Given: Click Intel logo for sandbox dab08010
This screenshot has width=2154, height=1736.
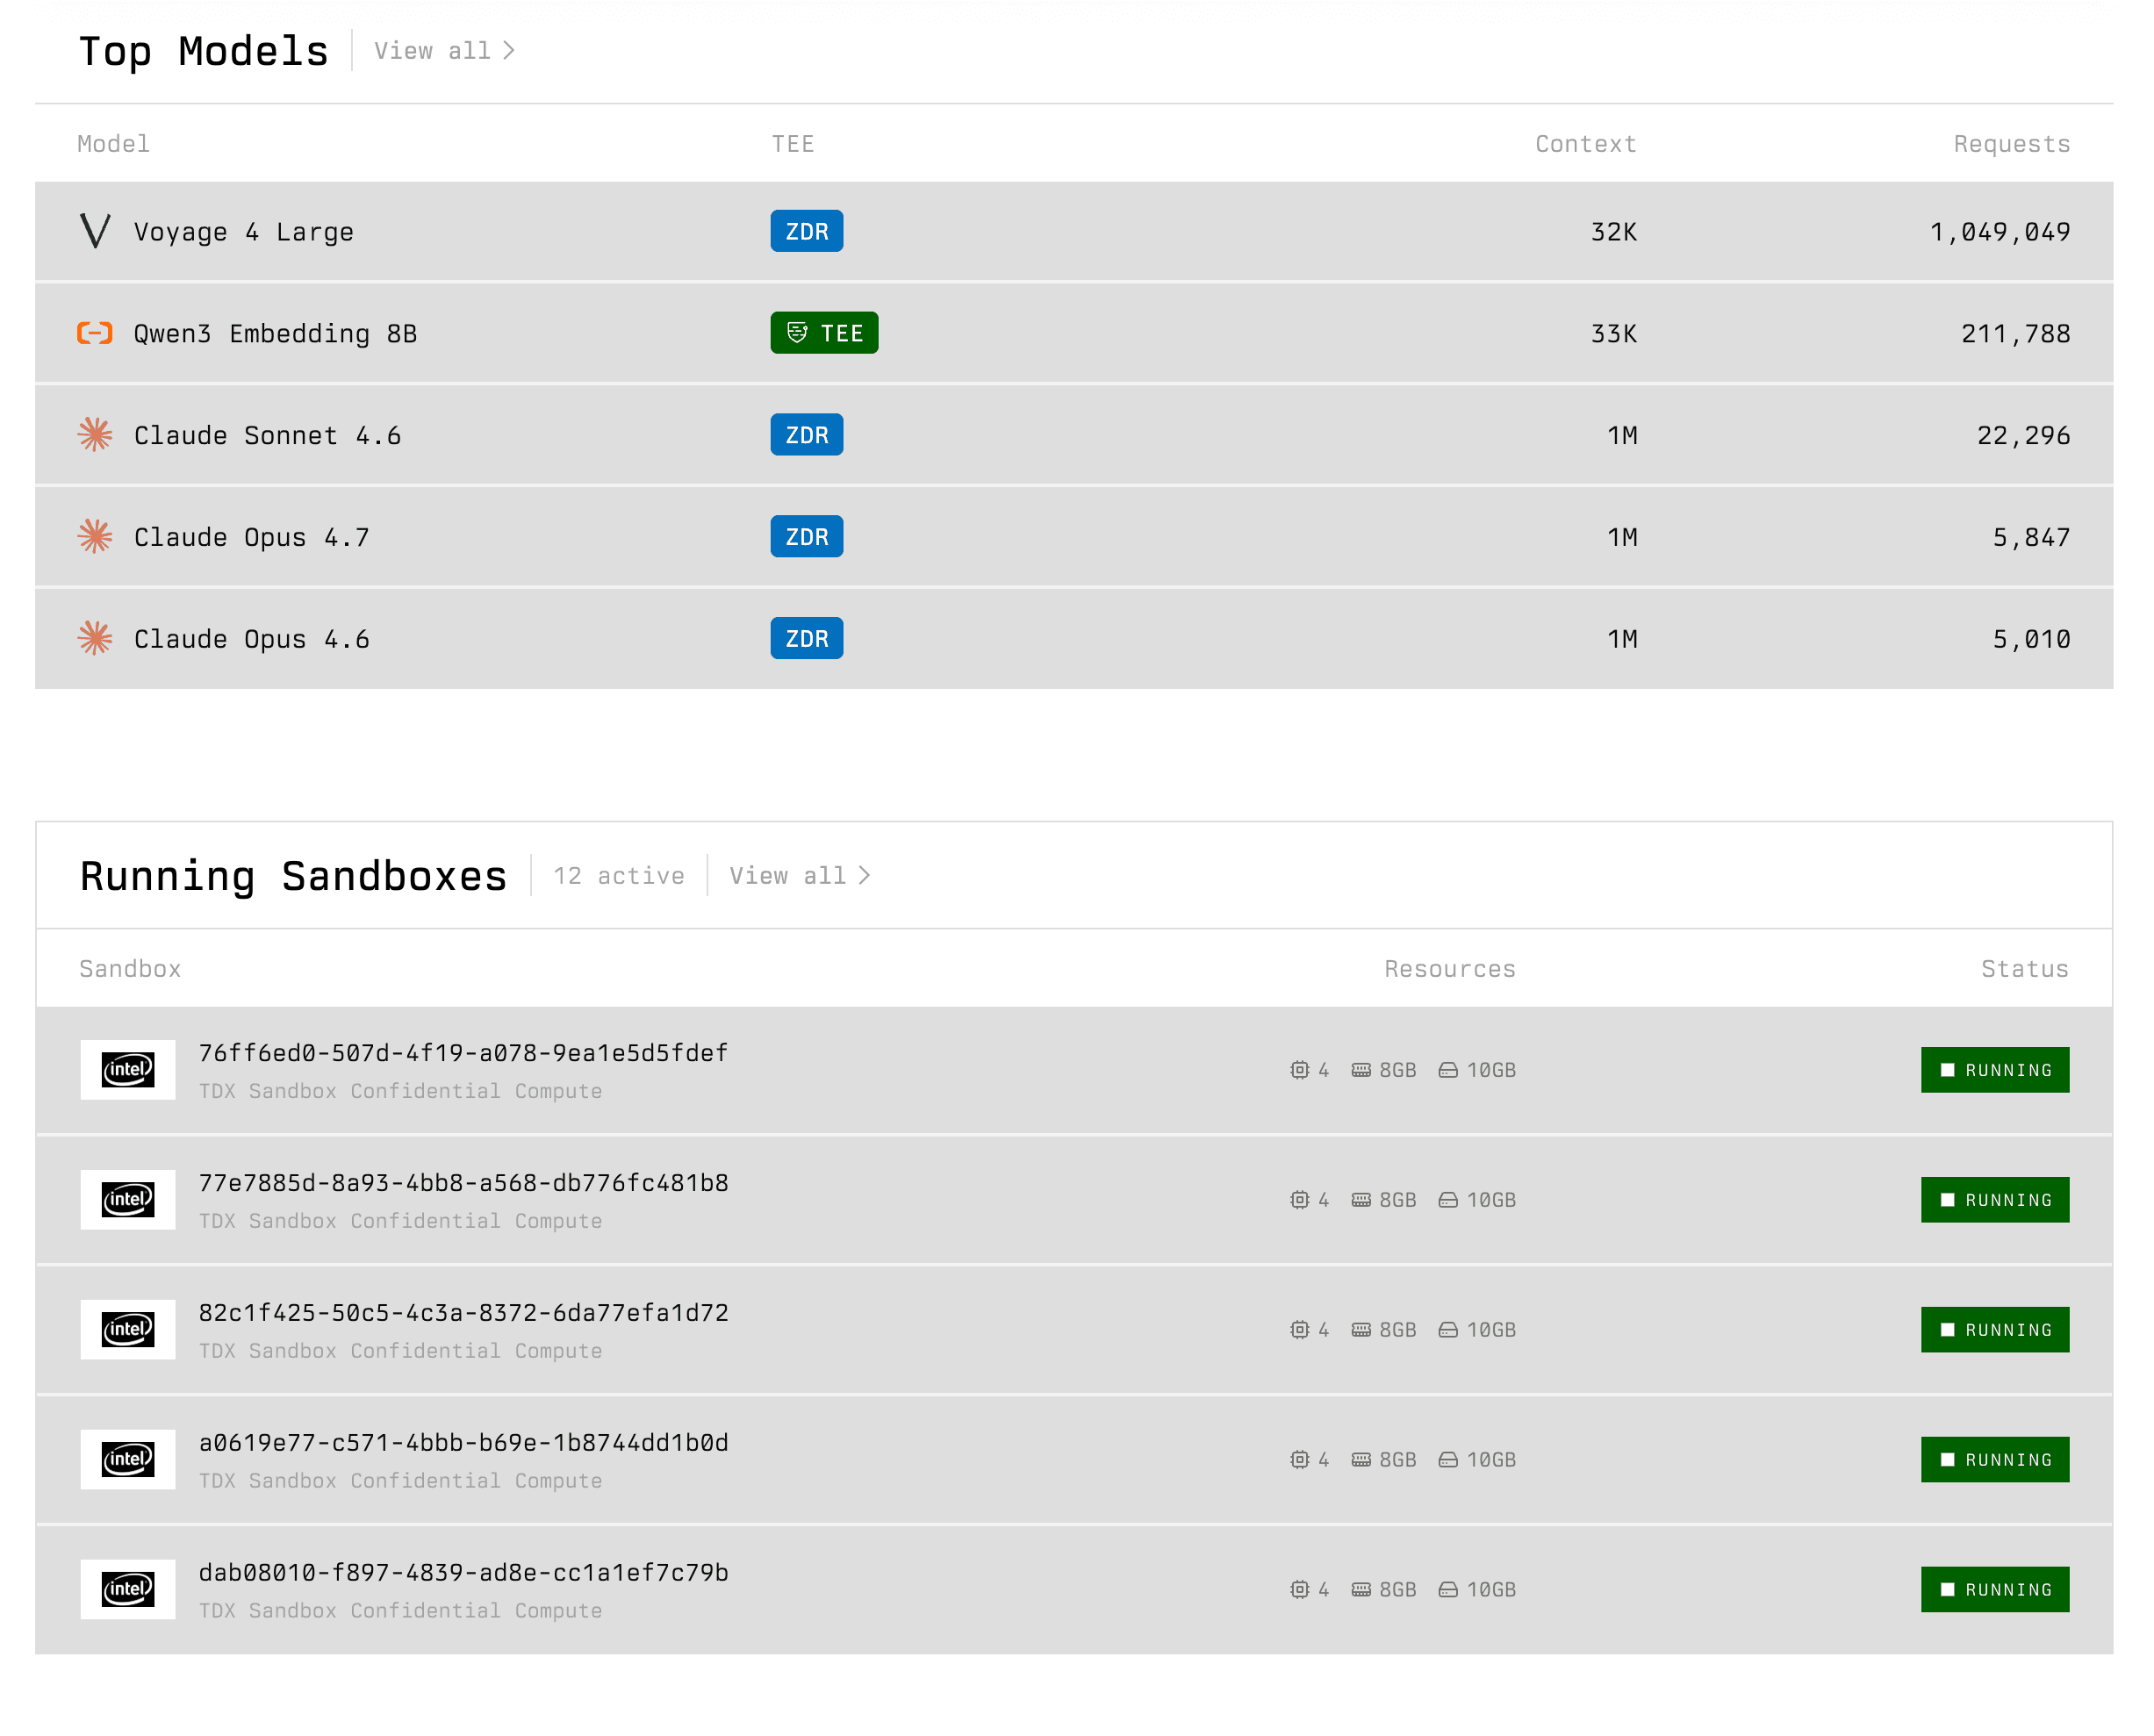Looking at the screenshot, I should (128, 1590).
